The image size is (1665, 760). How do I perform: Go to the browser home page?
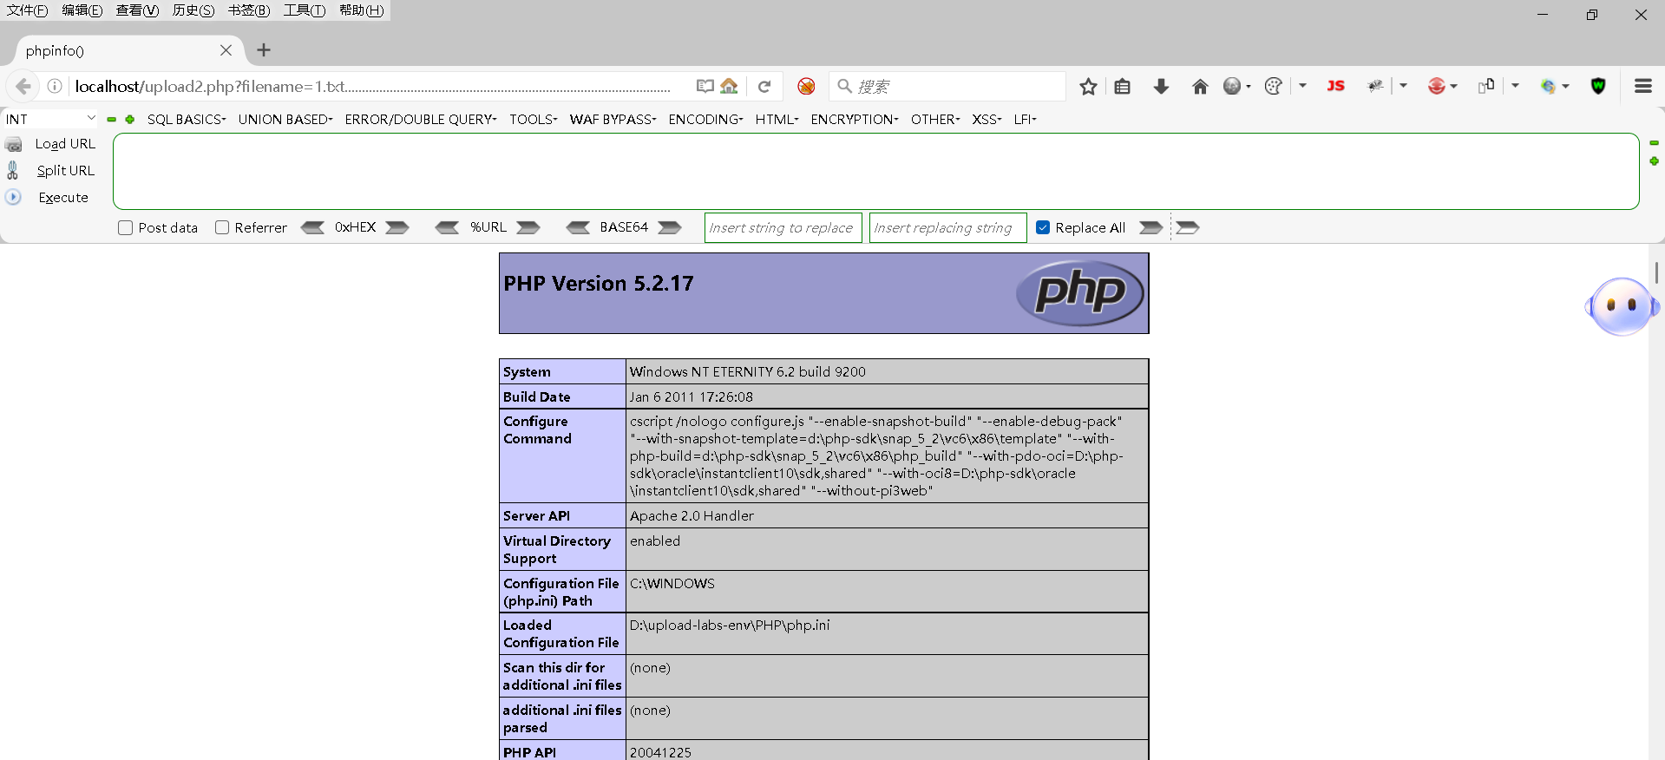click(1200, 86)
